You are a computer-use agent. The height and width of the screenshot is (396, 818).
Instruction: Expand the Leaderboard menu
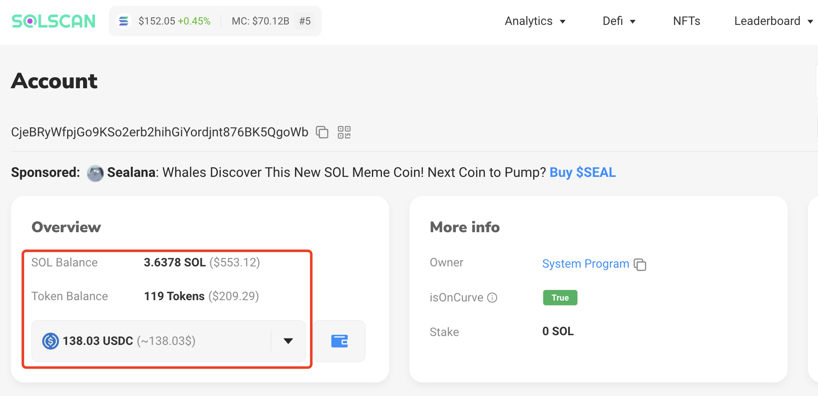click(x=773, y=21)
